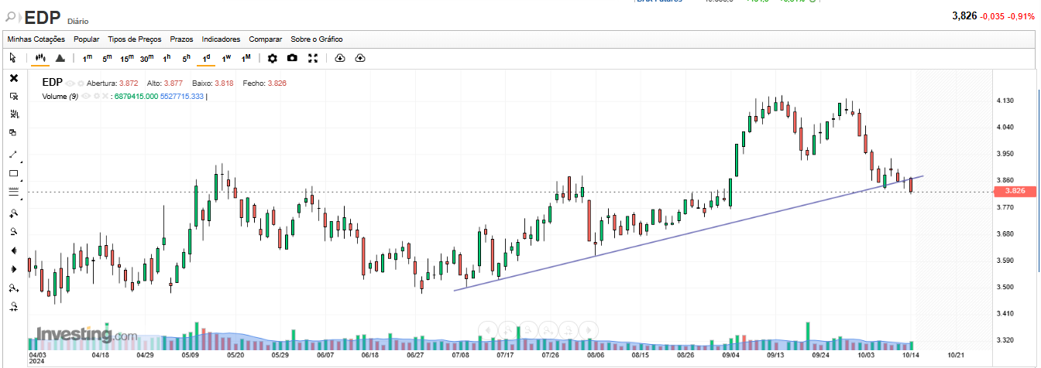Switch to the area chart type icon
Viewport: 1041px width, 368px height.
coord(60,58)
